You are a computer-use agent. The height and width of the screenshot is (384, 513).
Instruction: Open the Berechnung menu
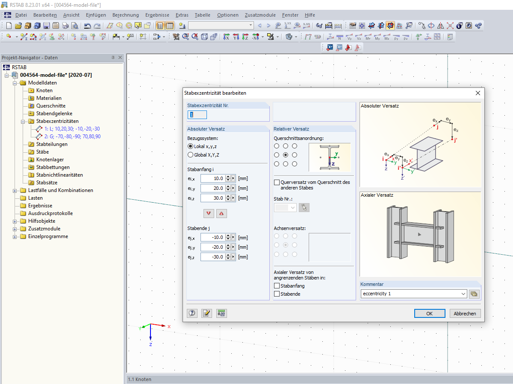[125, 15]
